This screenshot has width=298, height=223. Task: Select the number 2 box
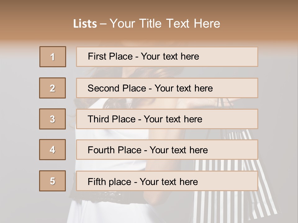[52, 88]
